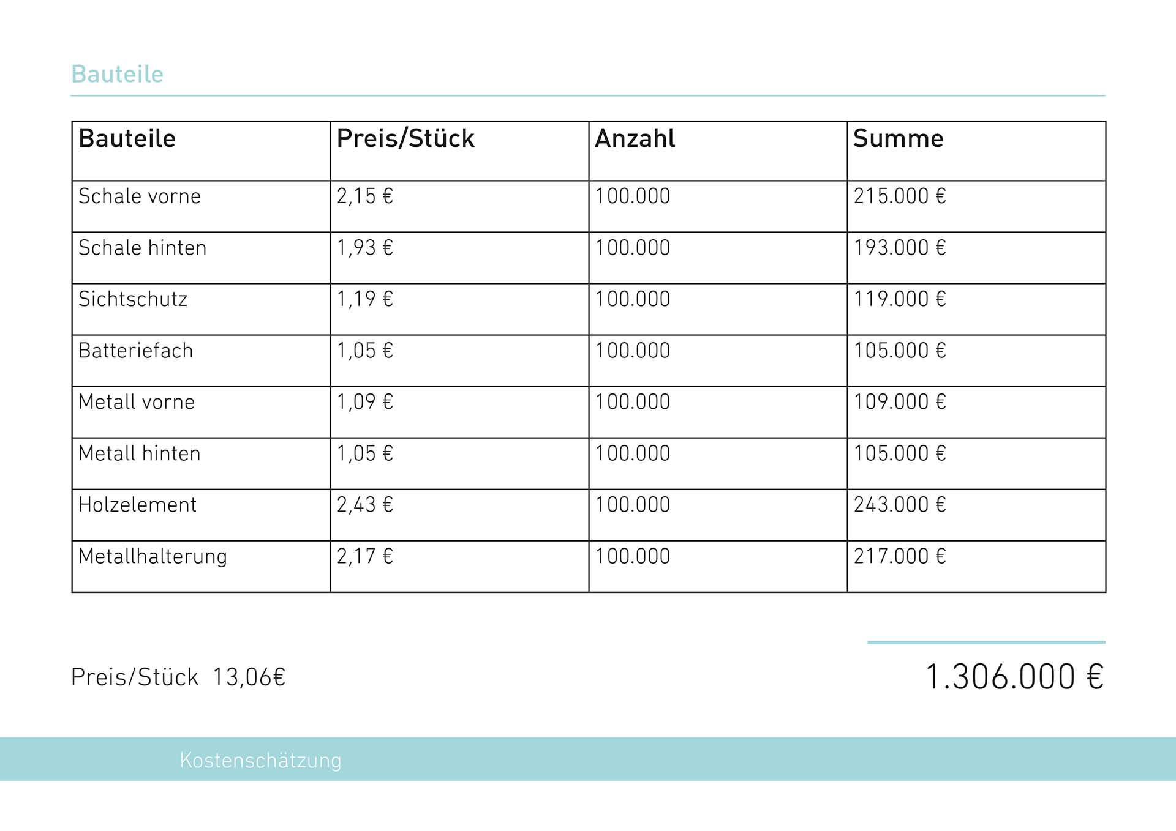This screenshot has height=831, width=1176.
Task: Click the "Kostenschätzung" footer label
Action: tap(260, 760)
